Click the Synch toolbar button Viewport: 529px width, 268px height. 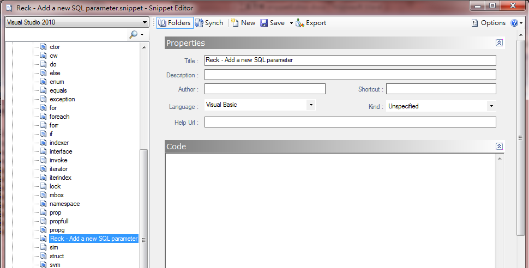coord(209,23)
